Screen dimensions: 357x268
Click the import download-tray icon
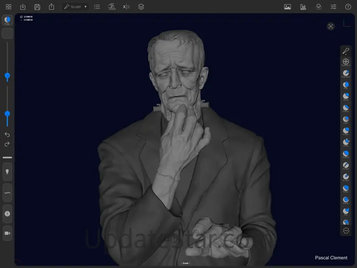(23, 7)
